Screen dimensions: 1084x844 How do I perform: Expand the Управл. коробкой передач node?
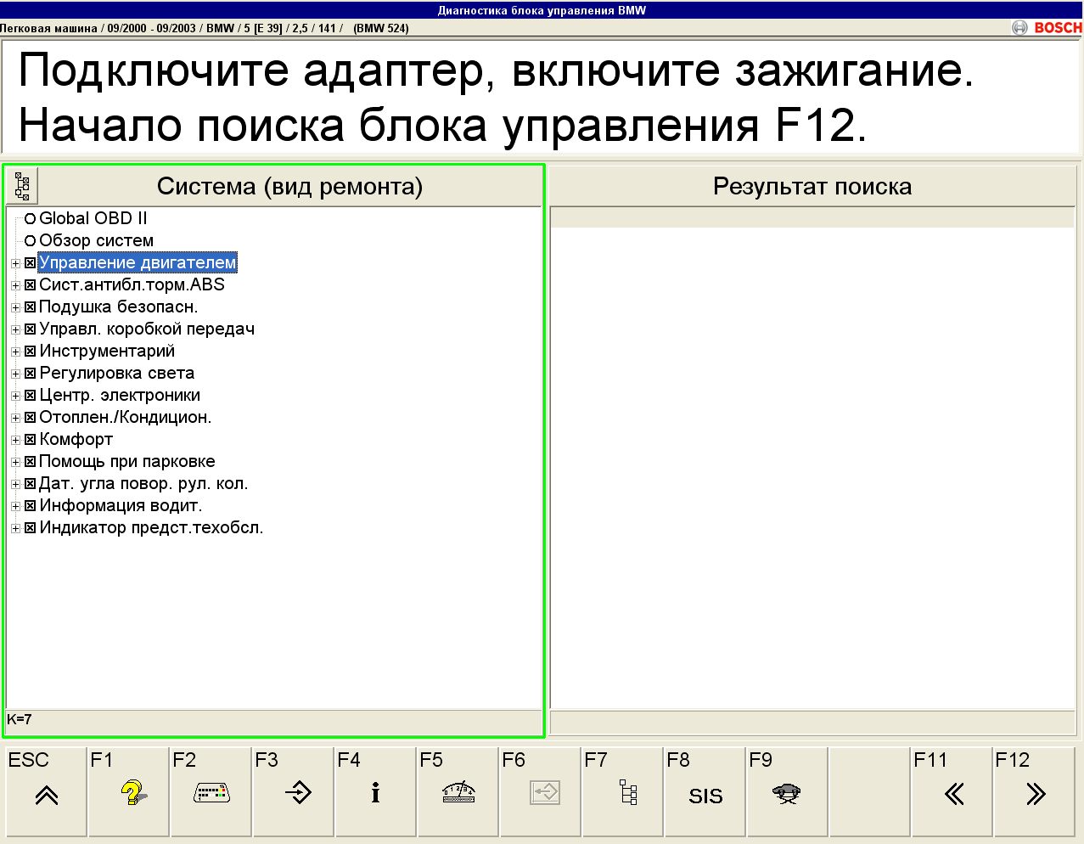[15, 329]
